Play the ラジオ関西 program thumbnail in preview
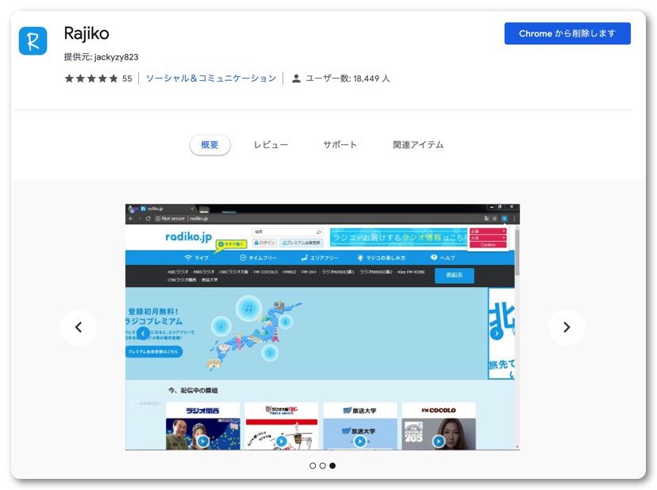Image resolution: width=657 pixels, height=490 pixels. pyautogui.click(x=203, y=441)
